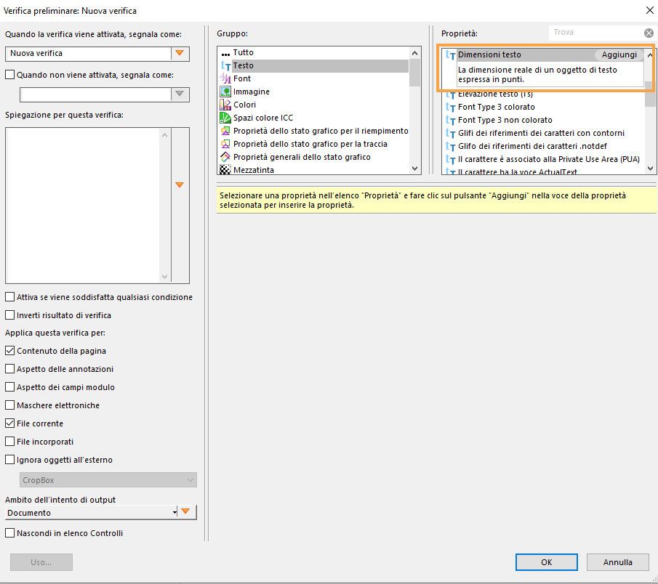This screenshot has width=658, height=584.
Task: Click the Font Type 3 non colorato icon
Action: 450,121
